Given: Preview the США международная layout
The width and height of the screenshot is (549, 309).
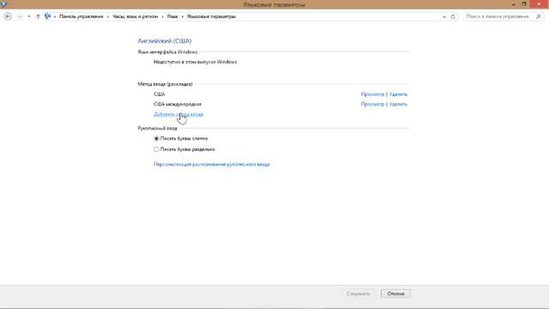Looking at the screenshot, I should (x=372, y=104).
